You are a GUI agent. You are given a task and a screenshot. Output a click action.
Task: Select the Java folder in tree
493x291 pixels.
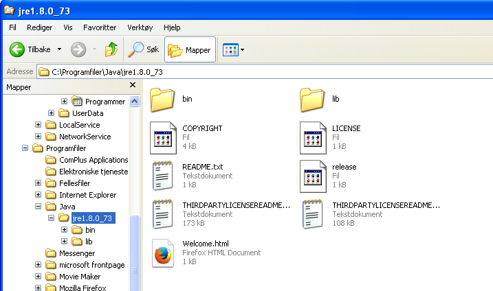67,207
